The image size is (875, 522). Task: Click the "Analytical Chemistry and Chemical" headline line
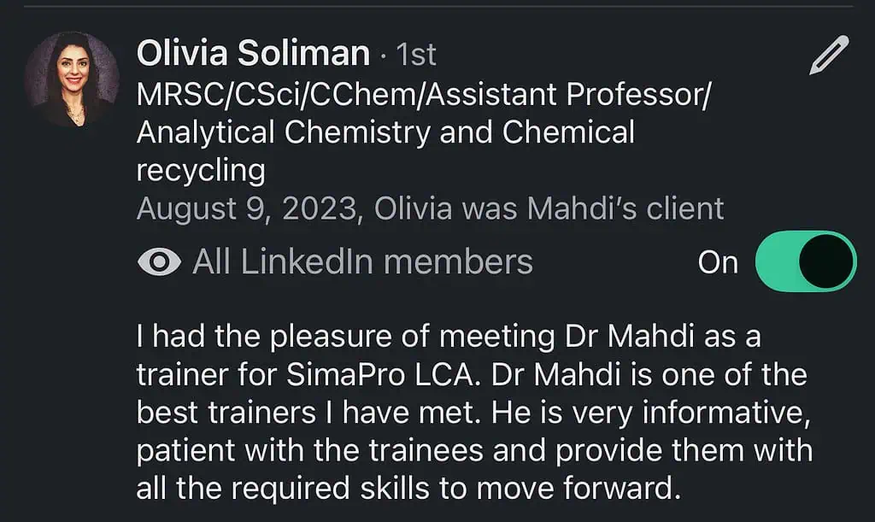point(385,133)
